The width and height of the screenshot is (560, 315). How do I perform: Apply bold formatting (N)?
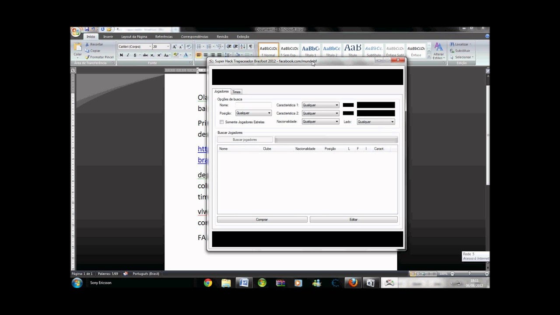[x=121, y=55]
